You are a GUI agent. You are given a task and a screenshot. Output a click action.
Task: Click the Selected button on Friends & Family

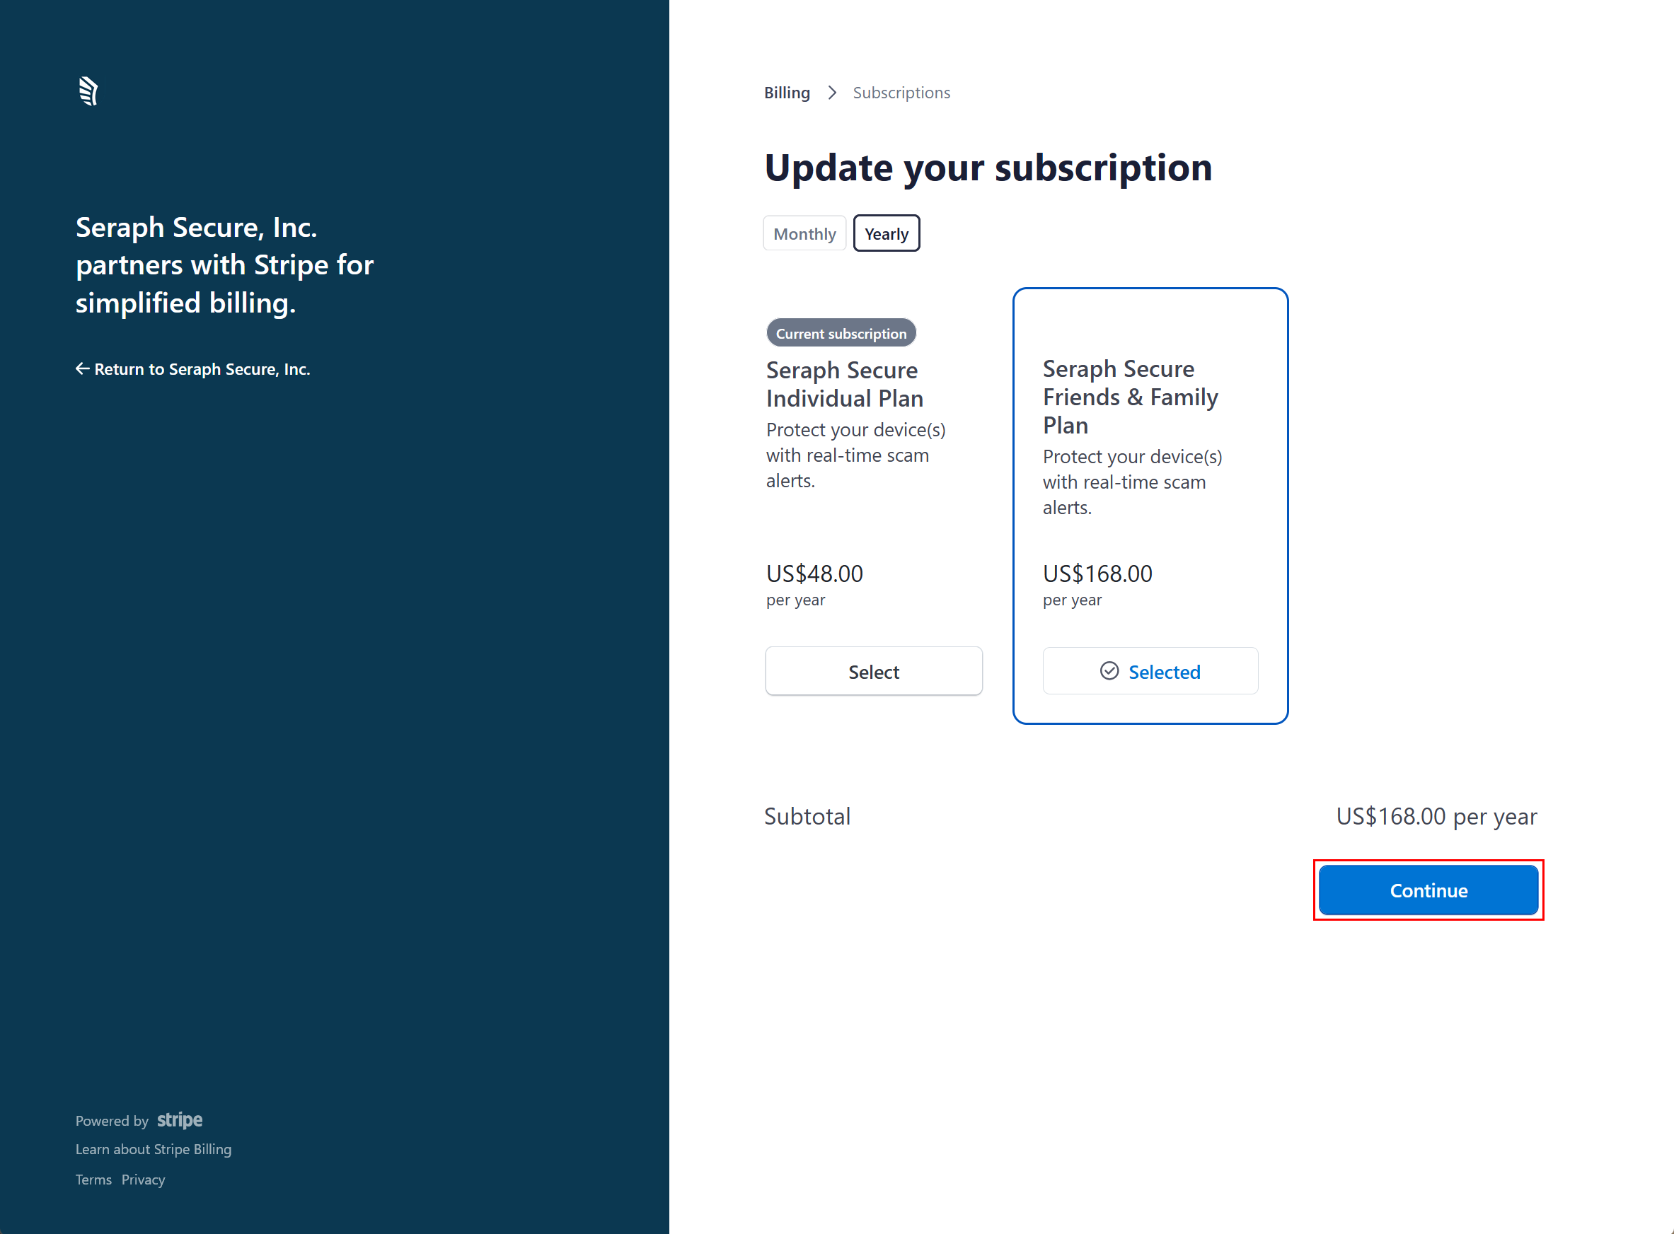click(1150, 672)
